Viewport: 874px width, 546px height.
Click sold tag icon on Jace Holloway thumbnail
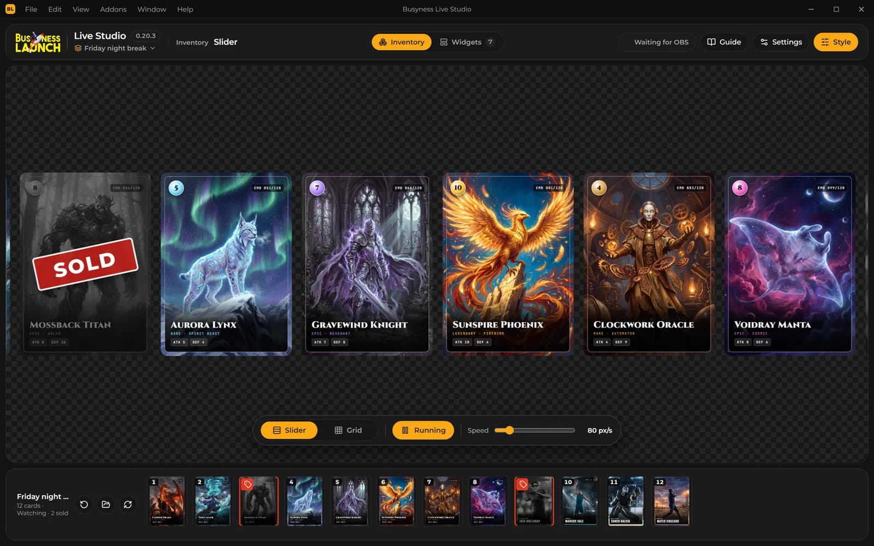523,484
